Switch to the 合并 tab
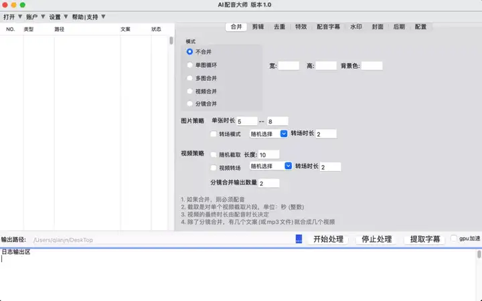This screenshot has width=482, height=301. (x=236, y=27)
